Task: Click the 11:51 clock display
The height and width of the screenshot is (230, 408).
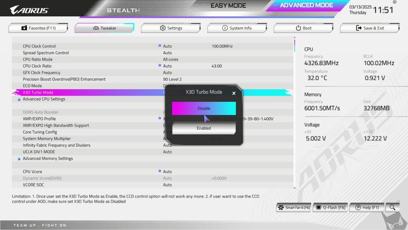Action: [383, 10]
